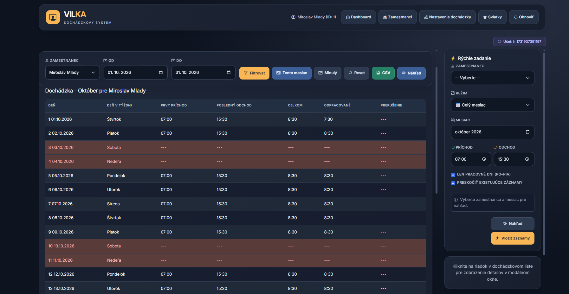The image size is (569, 294).
Task: Click the Príchod 07:00 time field
Action: click(x=471, y=159)
